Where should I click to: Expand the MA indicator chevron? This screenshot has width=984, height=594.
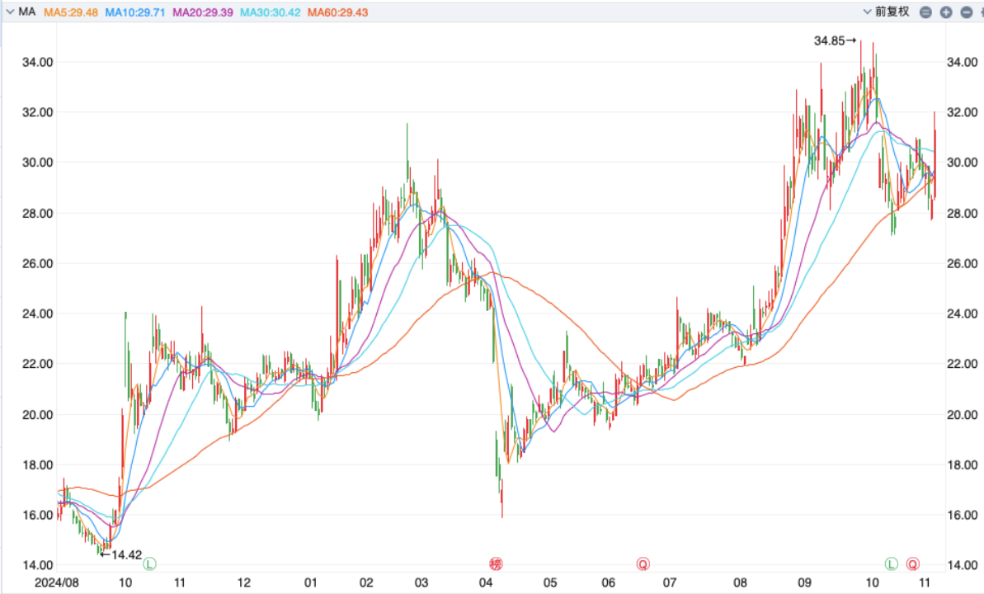tap(9, 12)
